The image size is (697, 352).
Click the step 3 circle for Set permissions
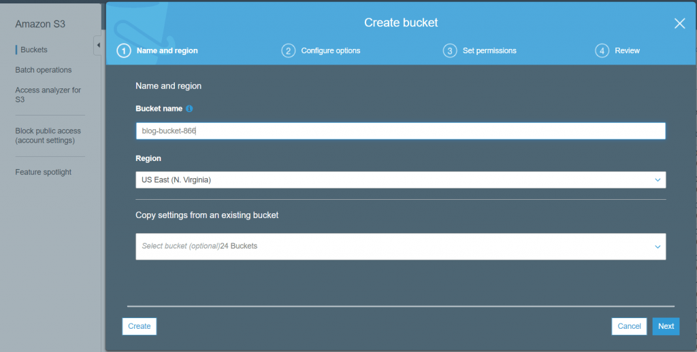(449, 51)
